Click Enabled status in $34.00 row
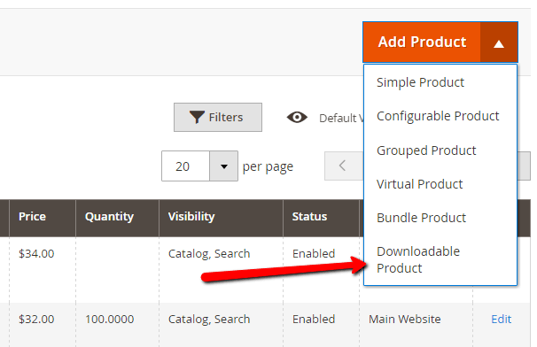The image size is (537, 347). tap(314, 254)
